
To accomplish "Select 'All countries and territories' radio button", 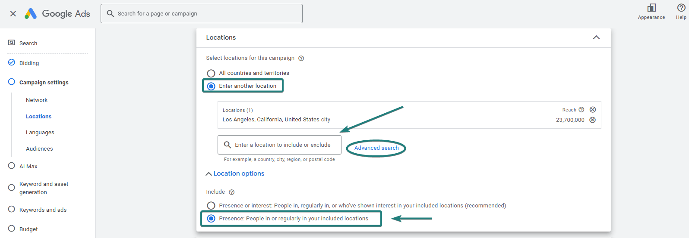I will point(211,74).
